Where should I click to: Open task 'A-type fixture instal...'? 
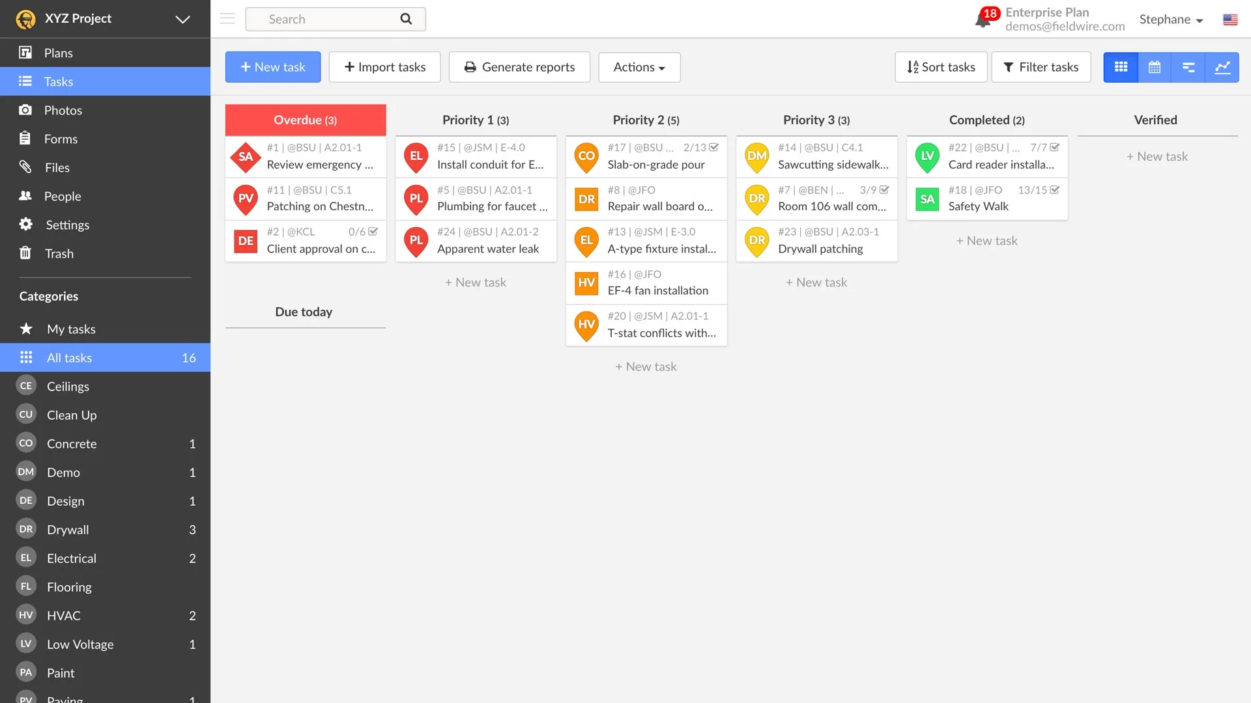[x=646, y=241]
